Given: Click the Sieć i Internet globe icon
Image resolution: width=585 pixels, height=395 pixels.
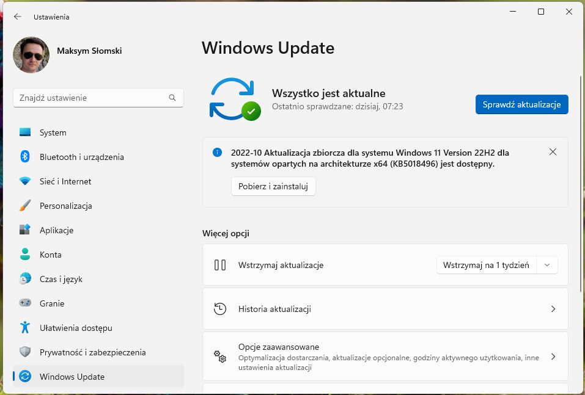Looking at the screenshot, I should pos(24,181).
